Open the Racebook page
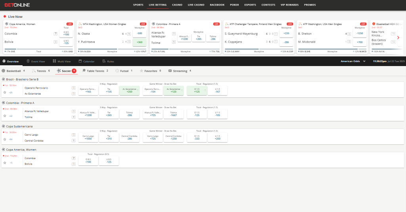This screenshot has height=212, width=406. pyautogui.click(x=217, y=5)
